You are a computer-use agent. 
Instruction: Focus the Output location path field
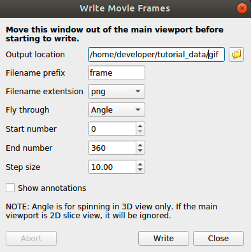coord(156,55)
